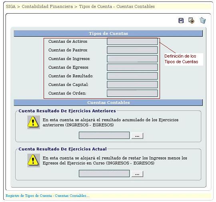
Task: Click the save floppy disk icon
Action: (x=181, y=20)
